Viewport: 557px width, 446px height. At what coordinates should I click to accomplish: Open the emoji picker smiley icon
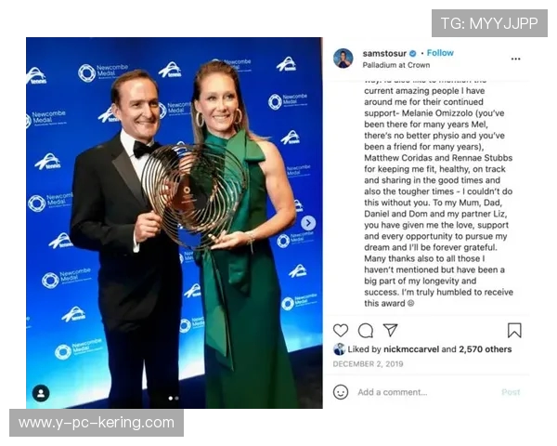click(341, 392)
